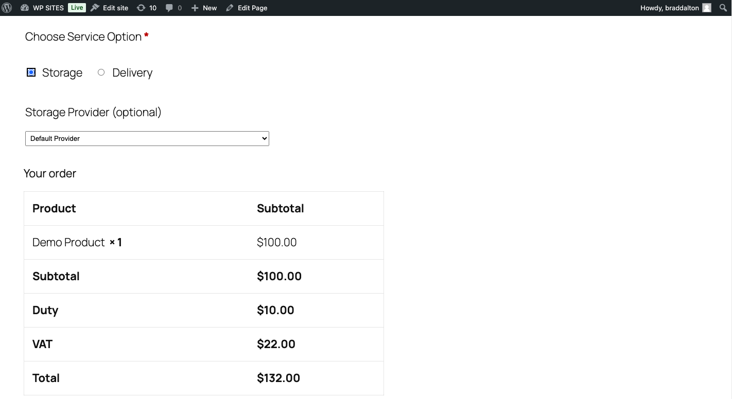Open the comments bubble icon

tap(169, 8)
